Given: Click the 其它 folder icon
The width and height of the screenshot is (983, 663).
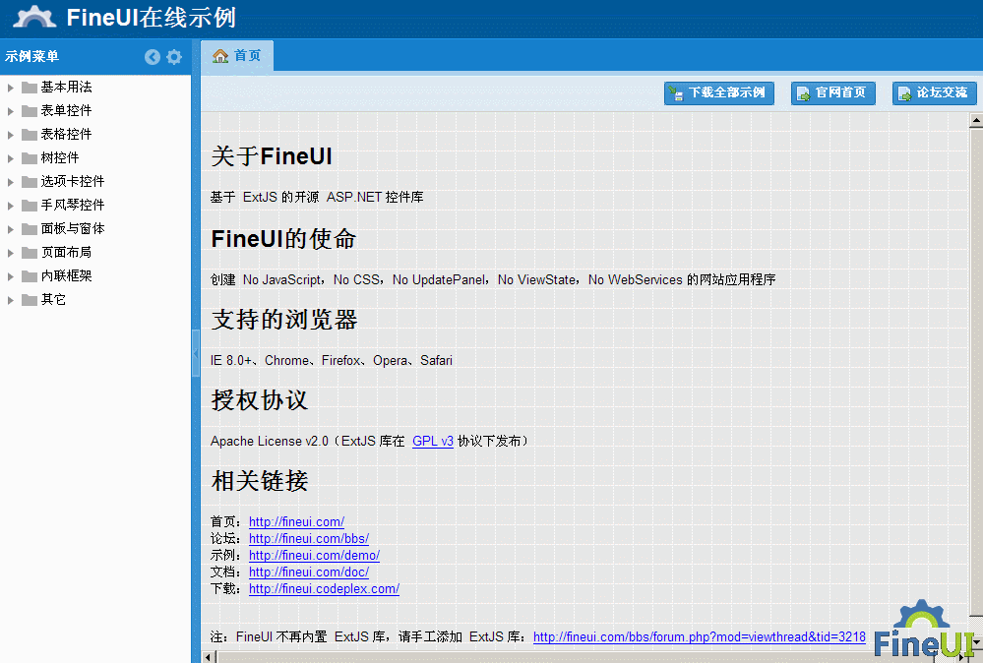Looking at the screenshot, I should [30, 300].
